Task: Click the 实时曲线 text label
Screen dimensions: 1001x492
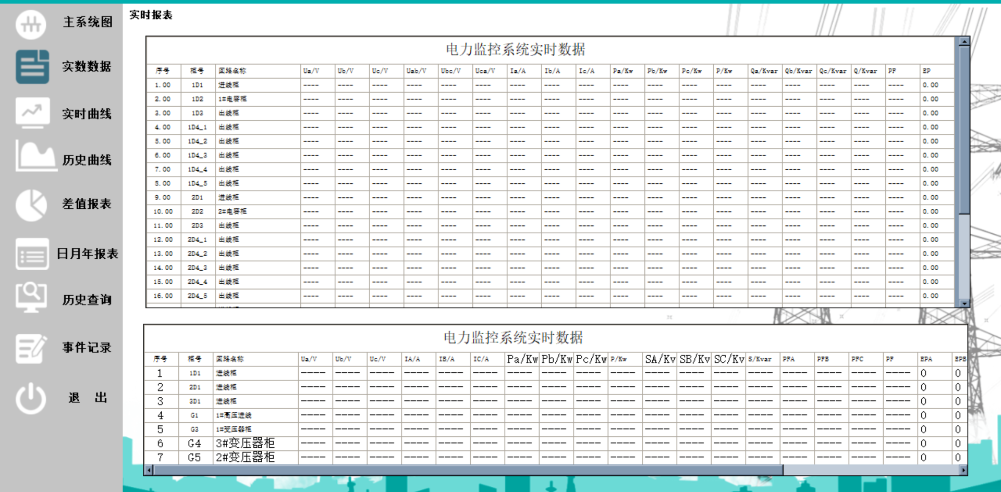Action: (87, 114)
